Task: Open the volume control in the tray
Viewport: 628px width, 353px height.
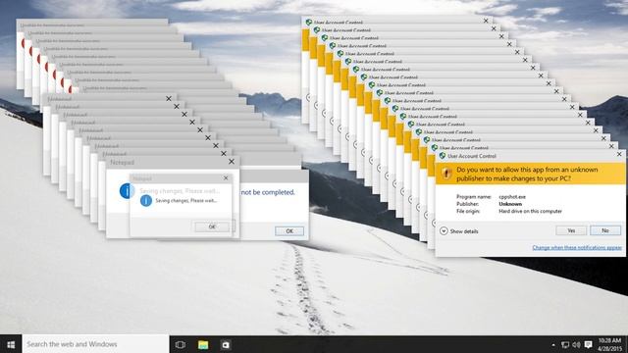Action: [x=576, y=344]
